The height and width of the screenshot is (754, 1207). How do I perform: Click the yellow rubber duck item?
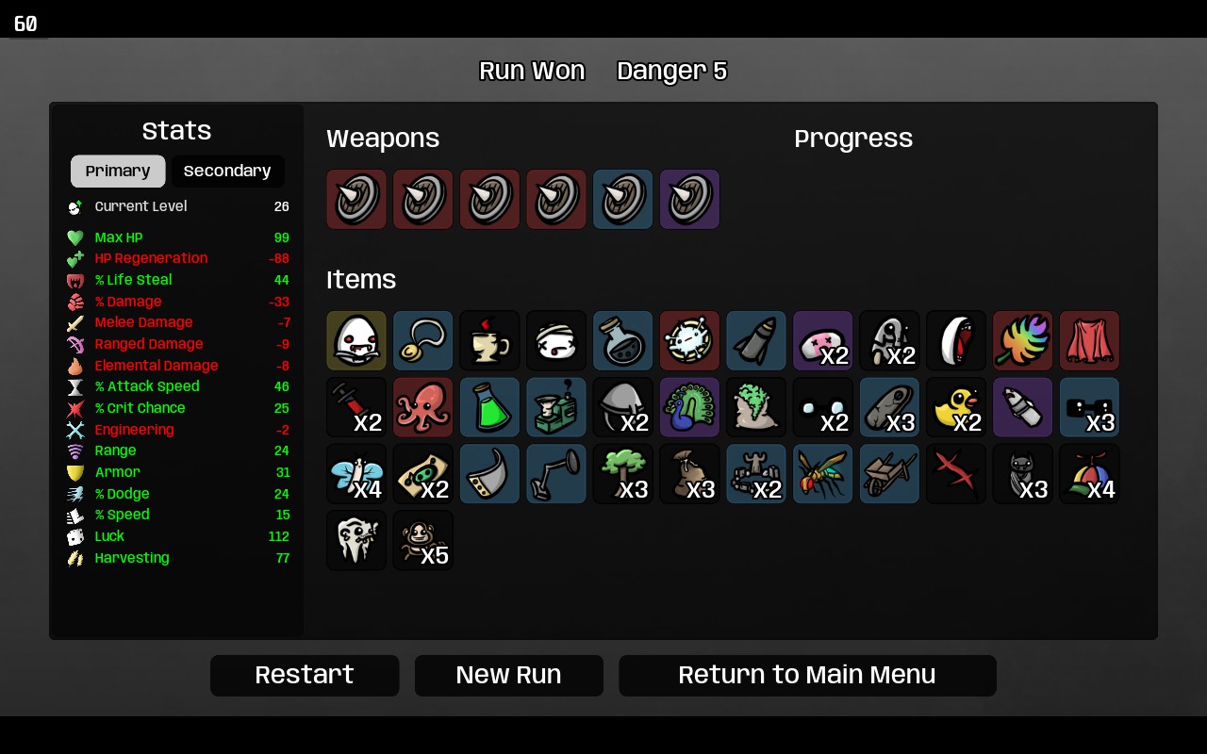[x=956, y=407]
